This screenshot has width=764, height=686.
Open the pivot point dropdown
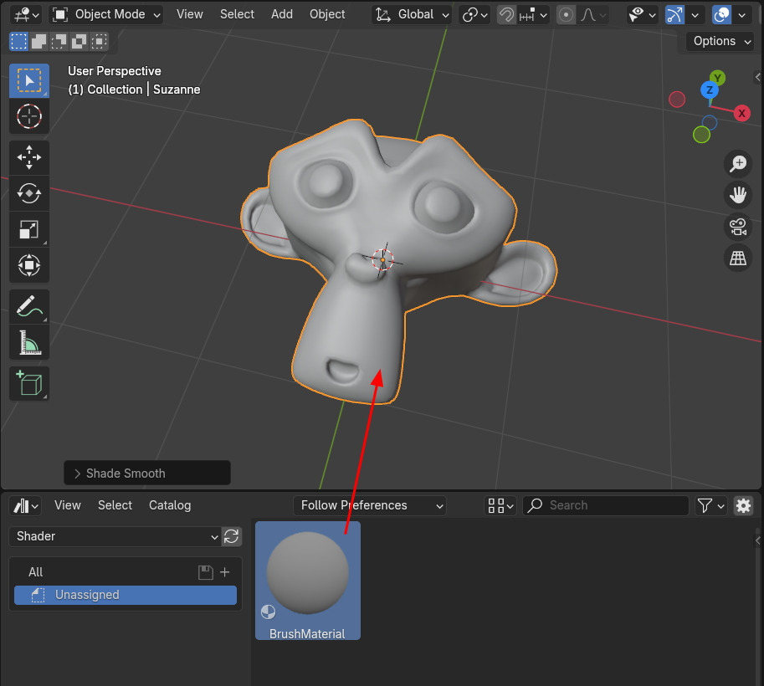pyautogui.click(x=474, y=15)
